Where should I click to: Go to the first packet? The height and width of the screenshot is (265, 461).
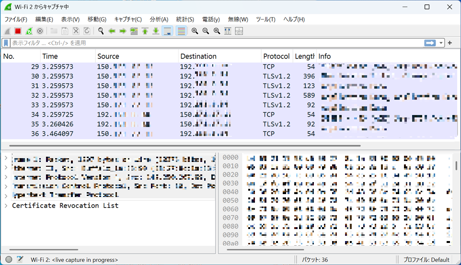pyautogui.click(x=145, y=31)
